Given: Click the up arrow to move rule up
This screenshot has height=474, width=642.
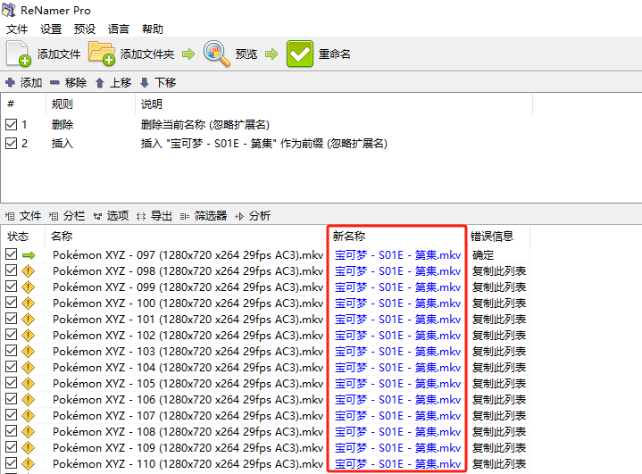Looking at the screenshot, I should [99, 83].
